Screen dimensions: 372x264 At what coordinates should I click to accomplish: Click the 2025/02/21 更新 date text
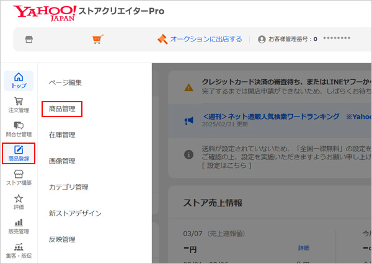click(x=225, y=125)
